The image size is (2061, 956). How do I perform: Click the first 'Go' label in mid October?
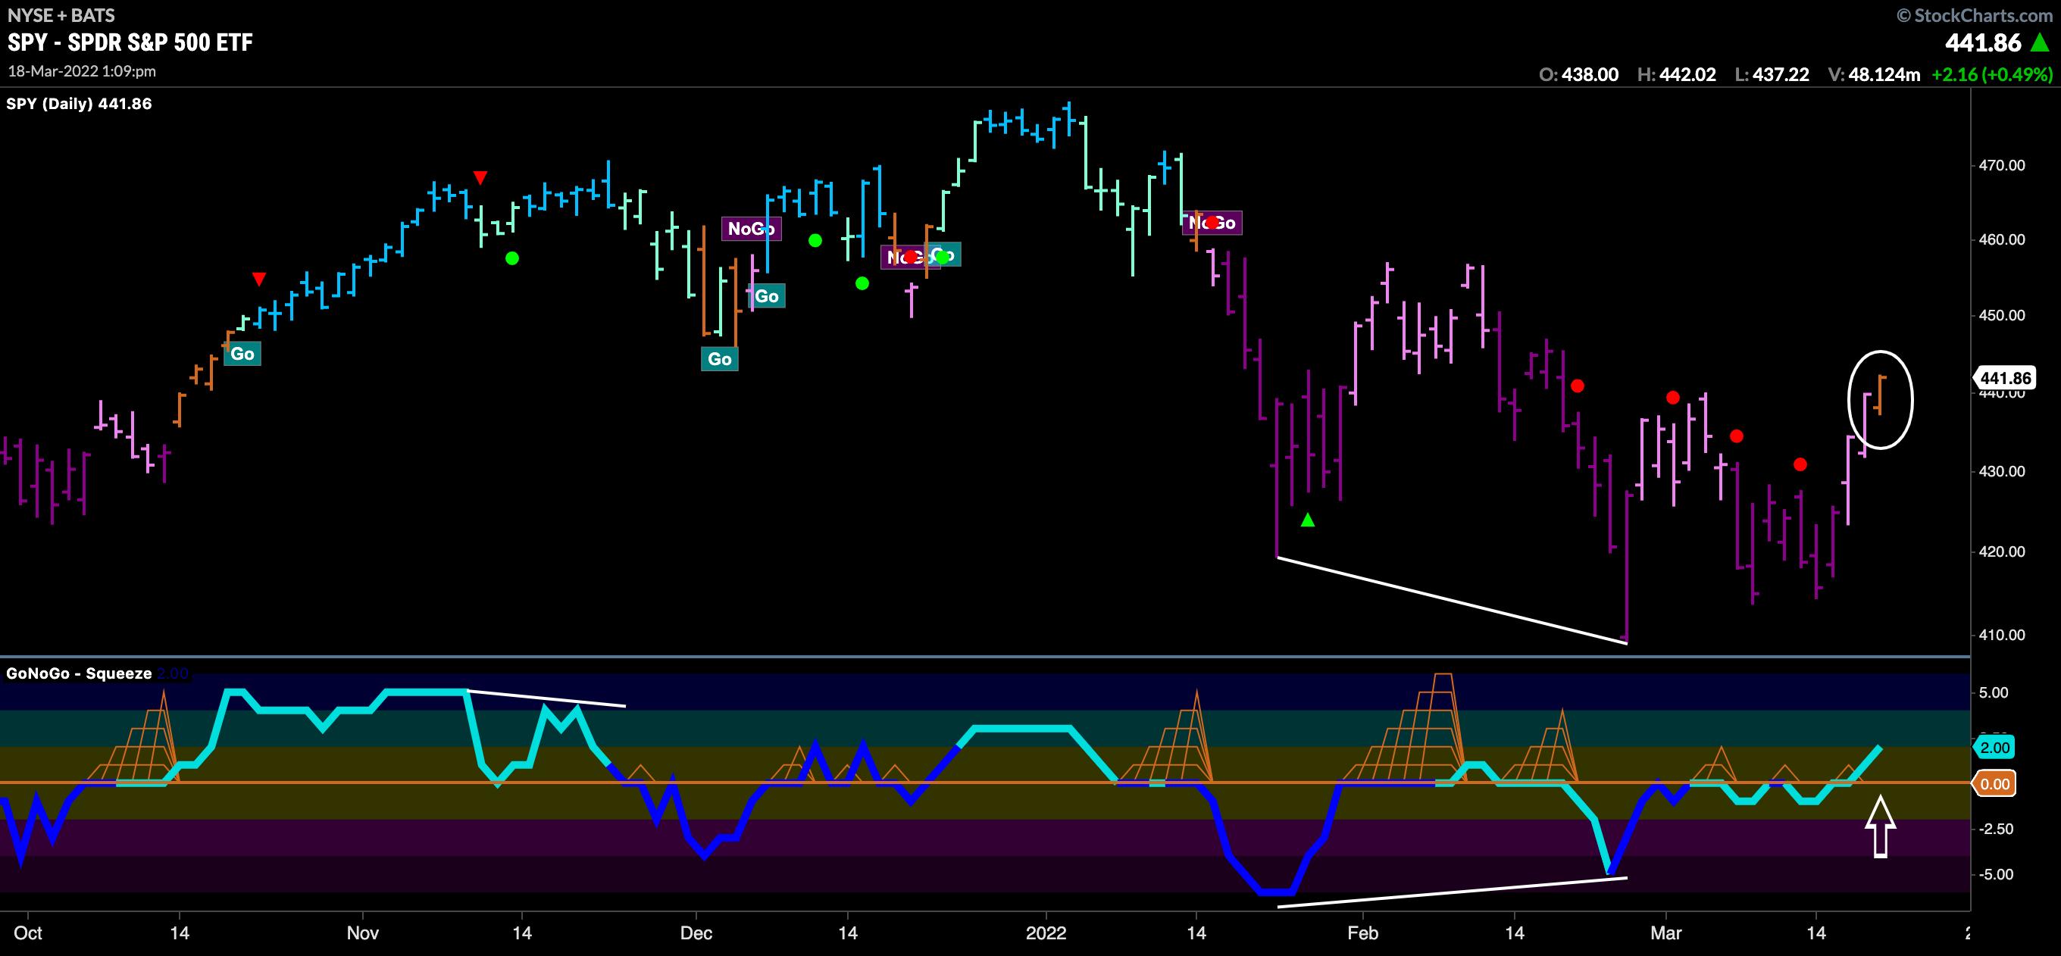click(x=242, y=354)
